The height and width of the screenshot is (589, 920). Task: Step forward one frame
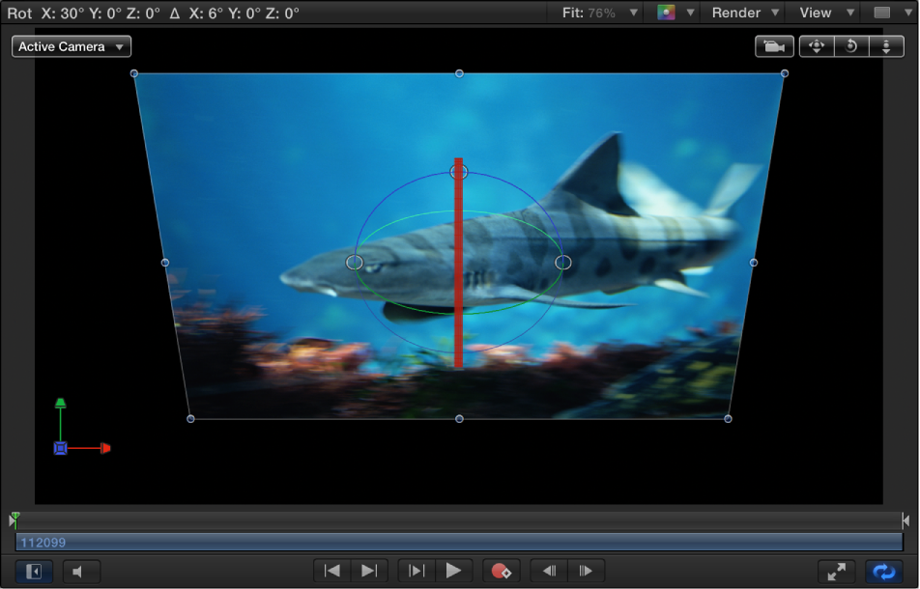[x=586, y=571]
